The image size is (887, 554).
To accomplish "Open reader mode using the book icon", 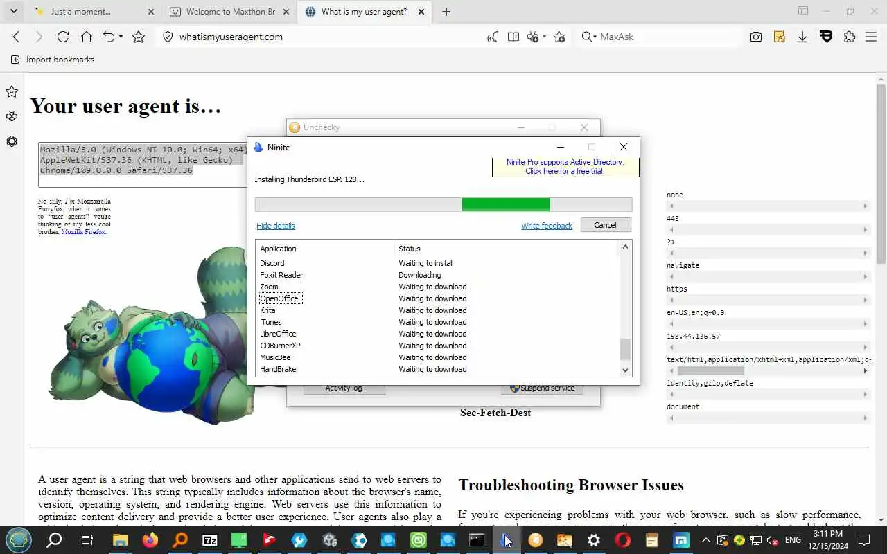I will (513, 37).
